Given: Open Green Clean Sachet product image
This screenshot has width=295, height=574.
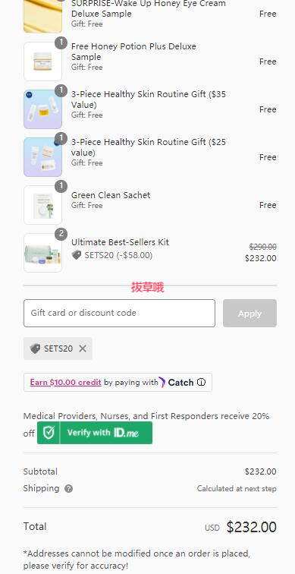Looking at the screenshot, I should click(x=42, y=205).
